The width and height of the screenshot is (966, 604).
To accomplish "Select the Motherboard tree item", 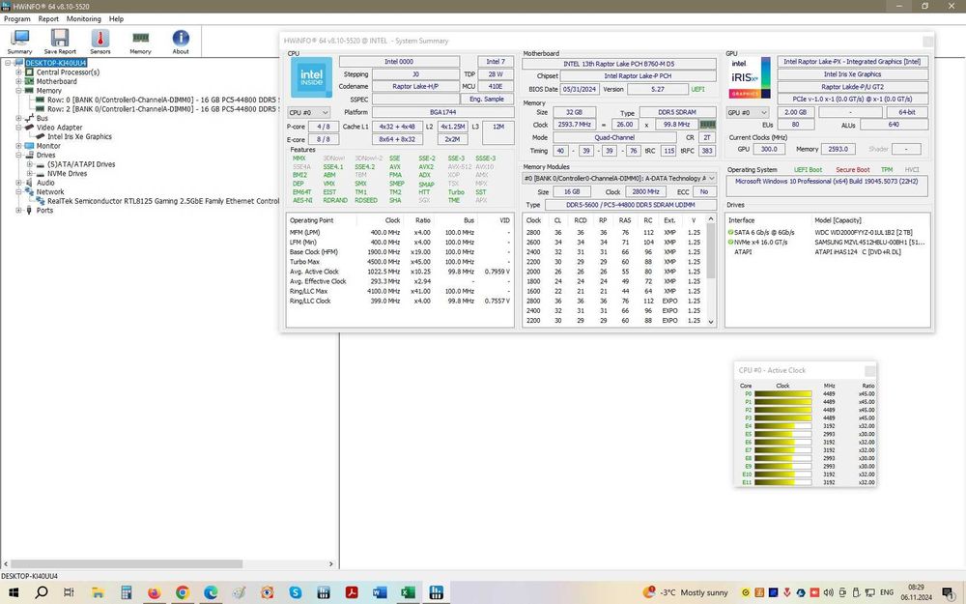I will 56,81.
